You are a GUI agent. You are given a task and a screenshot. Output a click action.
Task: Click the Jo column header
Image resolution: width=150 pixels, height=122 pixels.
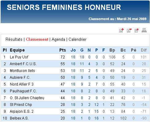pos(73,50)
